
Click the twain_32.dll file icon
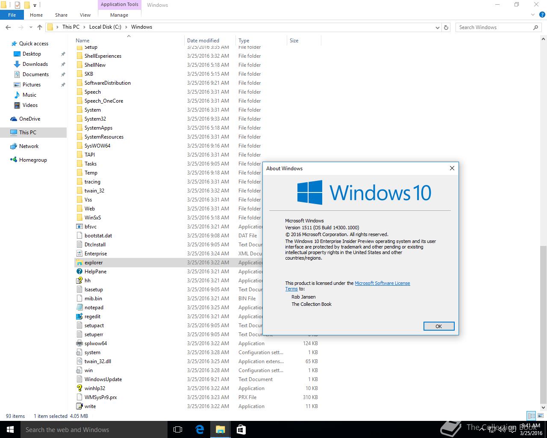point(79,361)
